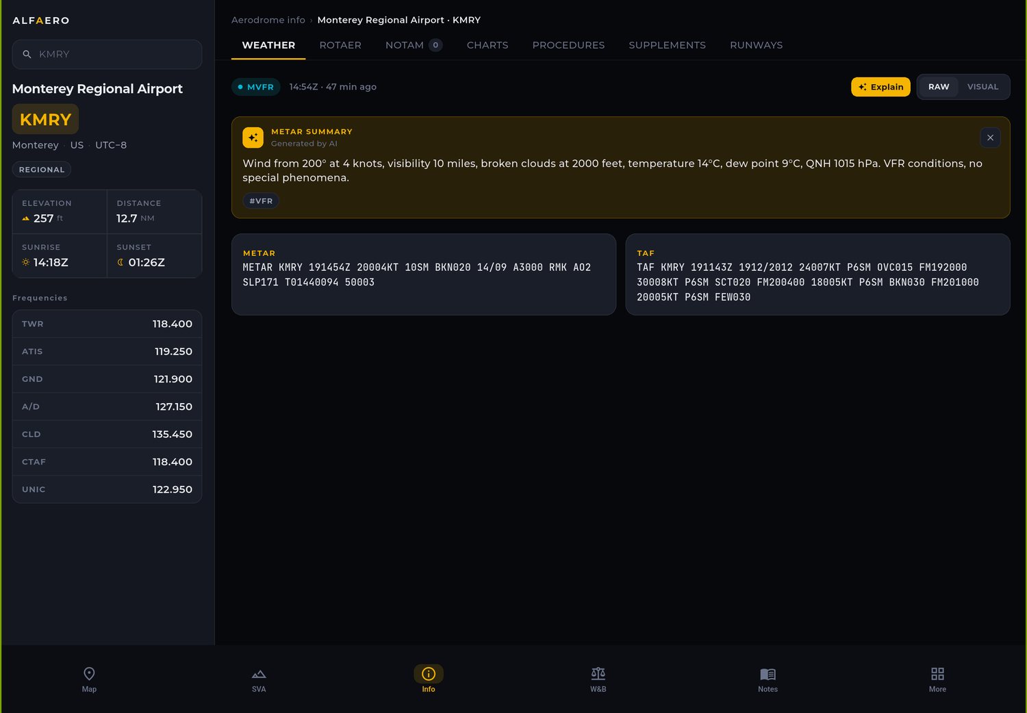This screenshot has height=713, width=1027.
Task: Select the GND 121.900 frequency row
Action: pyautogui.click(x=107, y=379)
